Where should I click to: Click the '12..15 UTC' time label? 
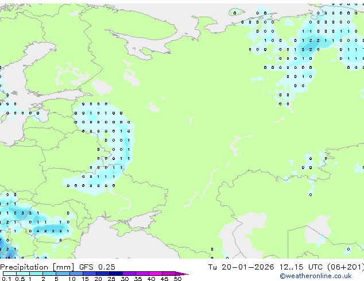301,267
